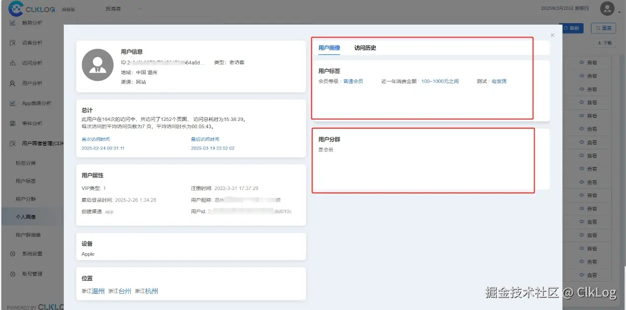Click the CLKLOG logo in header
Viewport: 626px width, 310px height.
tap(32, 8)
